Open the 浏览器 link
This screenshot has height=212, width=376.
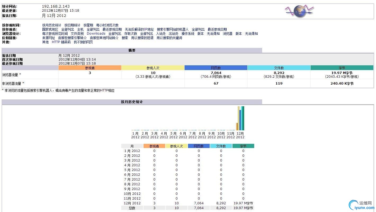tap(227, 34)
